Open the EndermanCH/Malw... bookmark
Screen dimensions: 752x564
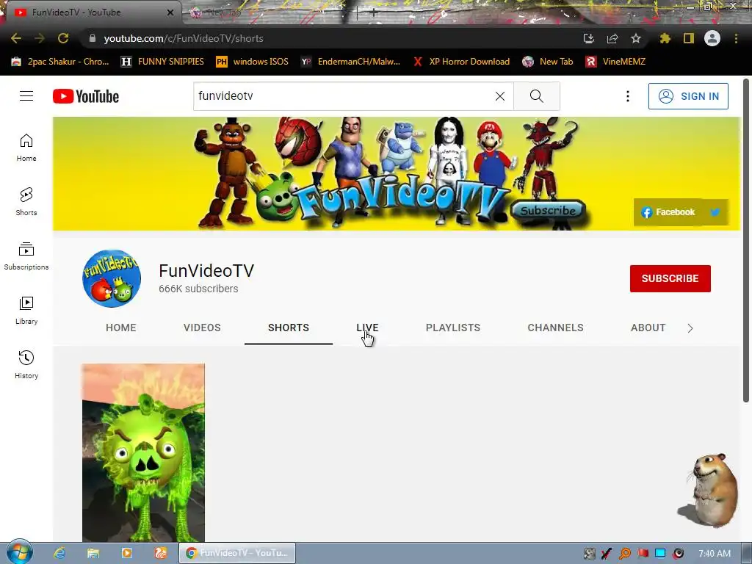350,62
